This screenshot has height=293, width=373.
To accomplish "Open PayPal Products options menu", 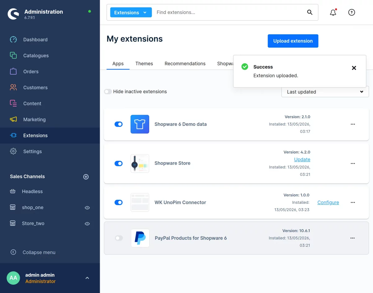I will (352, 238).
